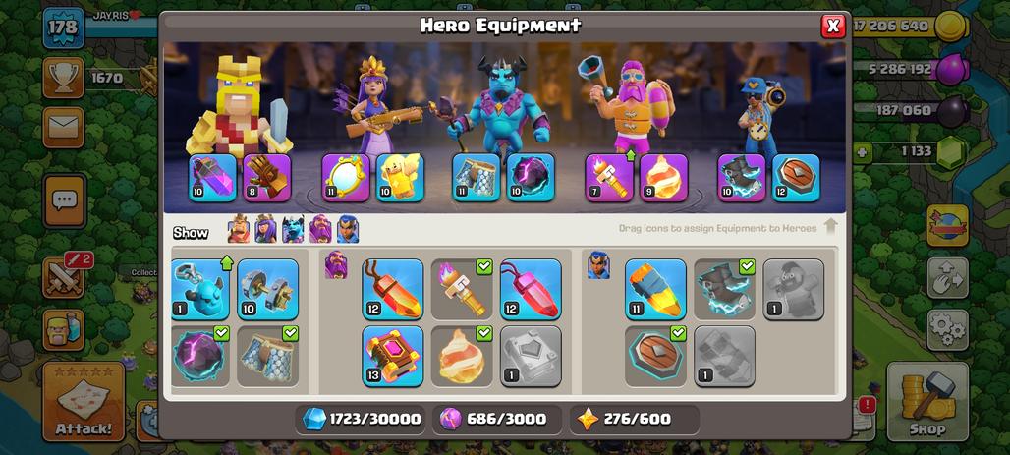Open the settings gears icon
Image resolution: width=1010 pixels, height=455 pixels.
tap(947, 330)
